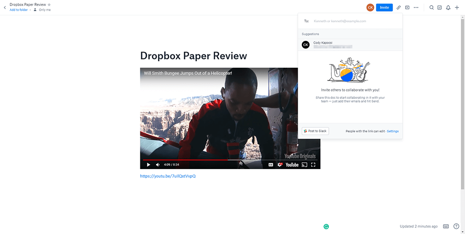
Task: Cast the video using the cast icon
Action: [304, 165]
